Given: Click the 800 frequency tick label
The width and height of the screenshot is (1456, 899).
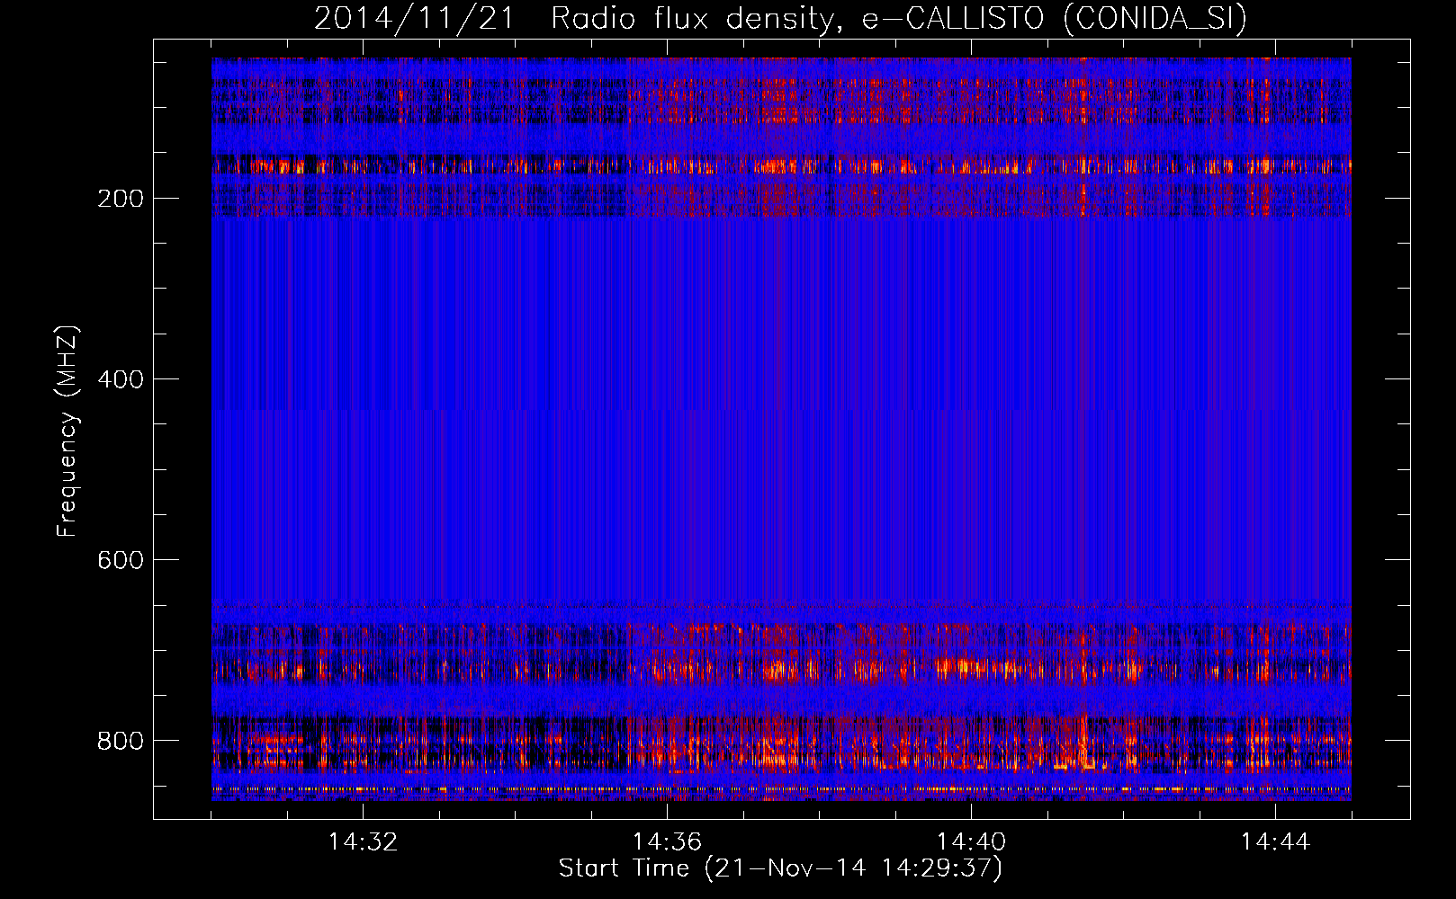Looking at the screenshot, I should click(120, 741).
